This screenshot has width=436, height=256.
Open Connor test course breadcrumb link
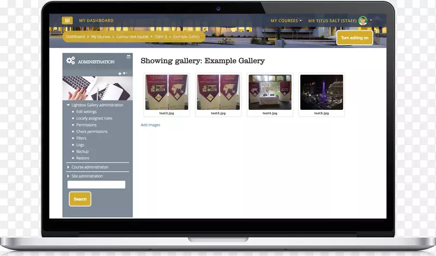click(132, 36)
